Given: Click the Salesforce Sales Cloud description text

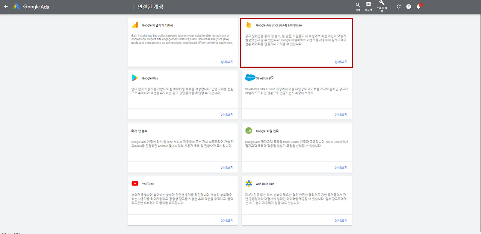Looking at the screenshot, I should coord(296,91).
